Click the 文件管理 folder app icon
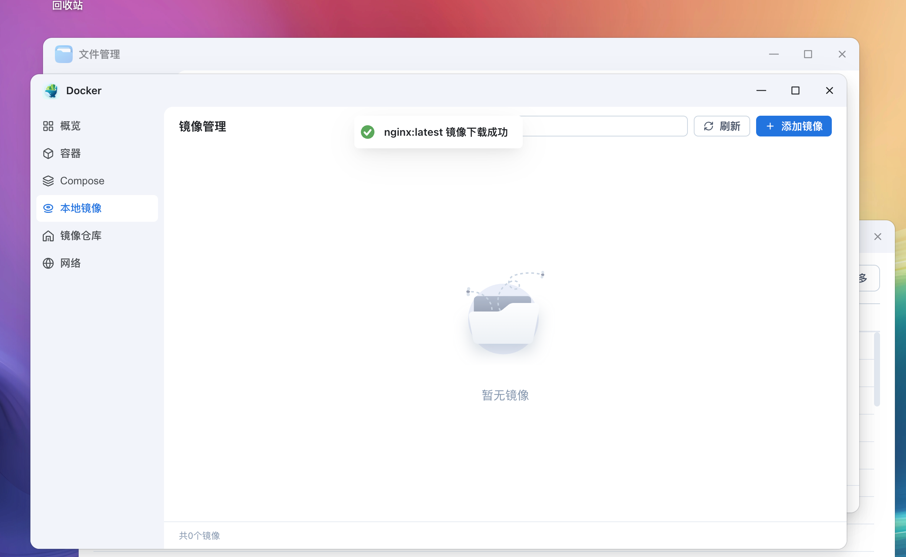 (63, 55)
